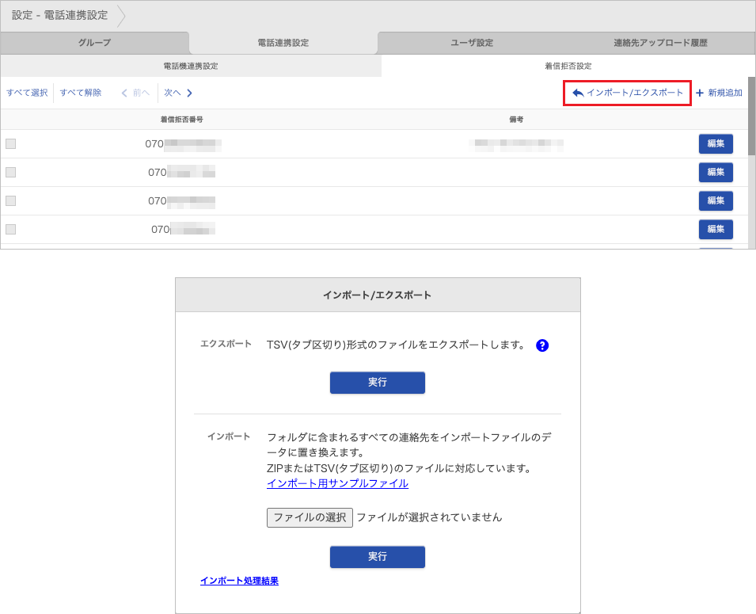Image resolution: width=756 pixels, height=614 pixels.
Task: Click the ファイルの選択 button
Action: click(310, 517)
